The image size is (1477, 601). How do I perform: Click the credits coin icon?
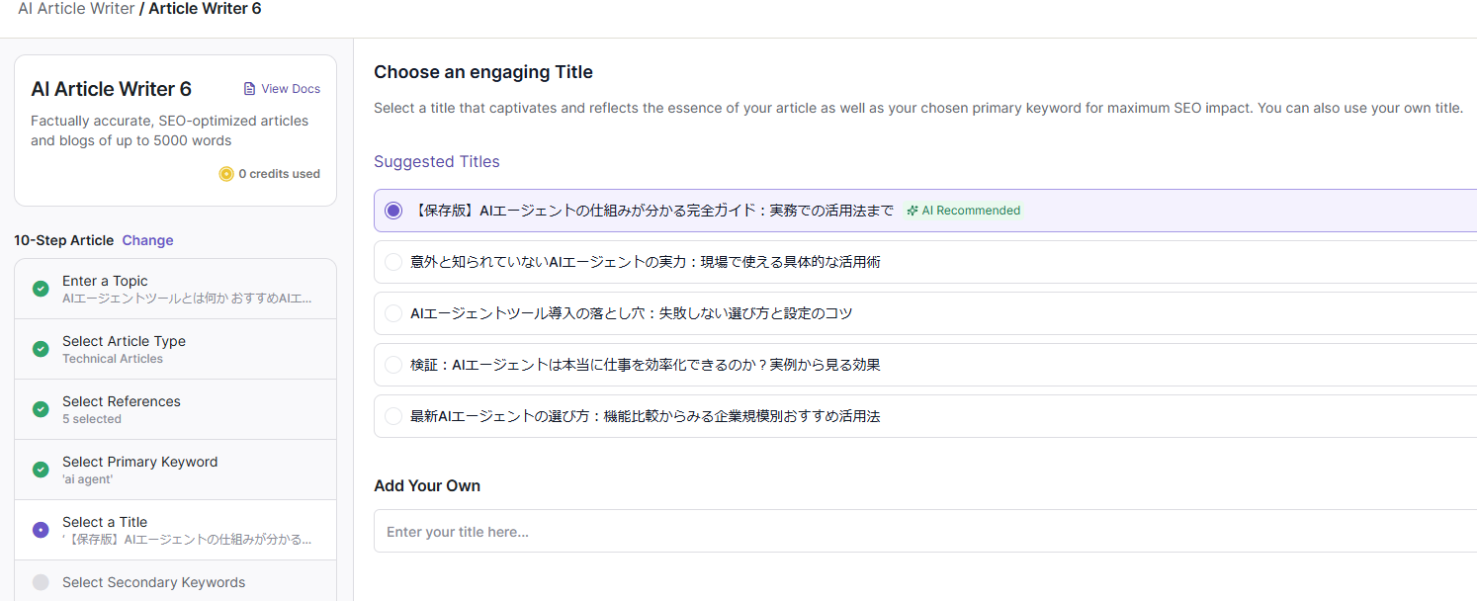tap(226, 174)
